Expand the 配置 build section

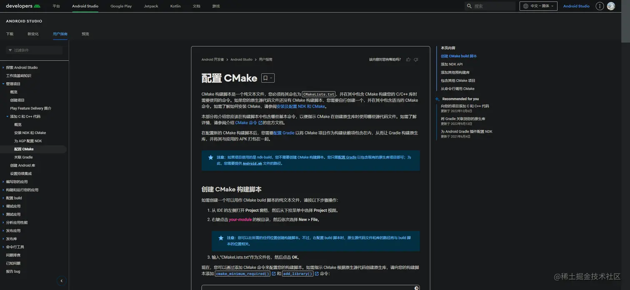pos(3,198)
